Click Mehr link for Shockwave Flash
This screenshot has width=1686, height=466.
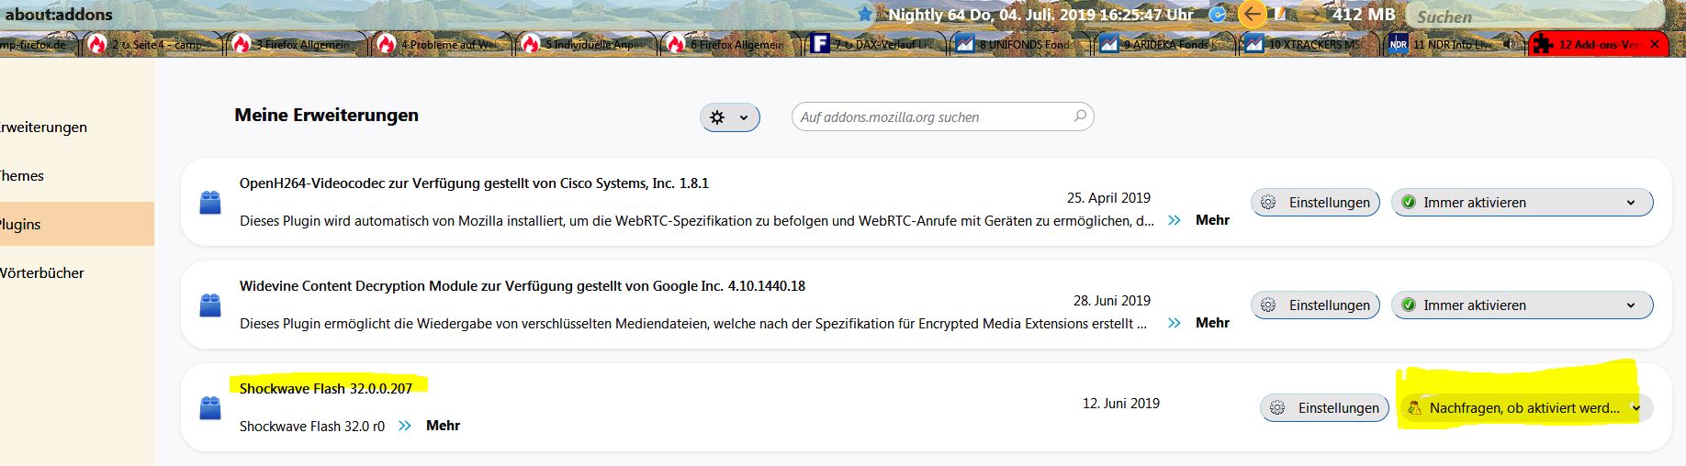[x=443, y=426]
